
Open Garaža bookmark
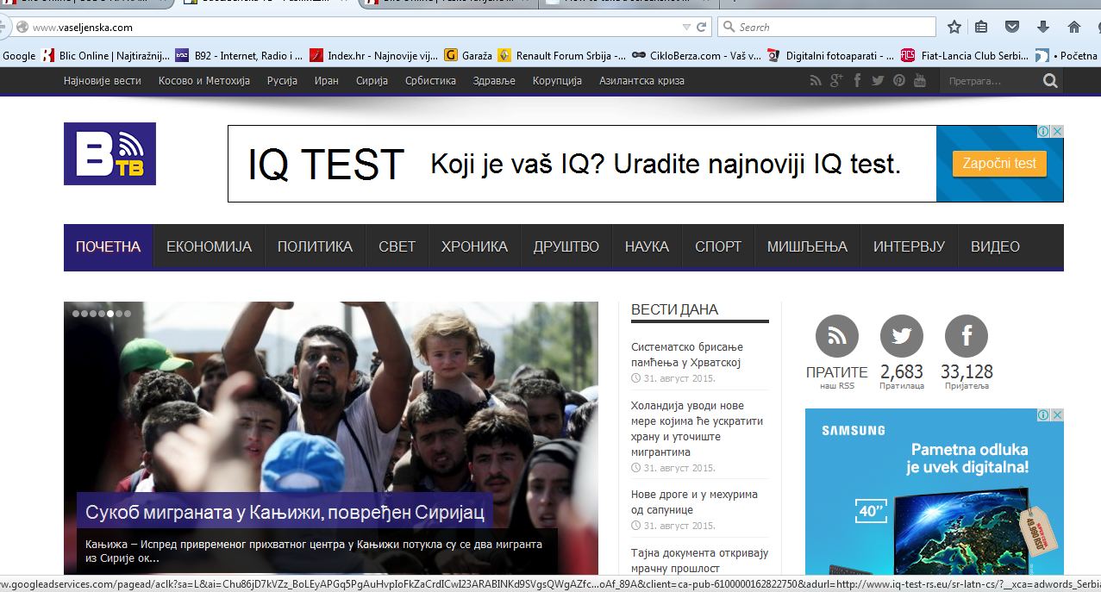coord(468,55)
